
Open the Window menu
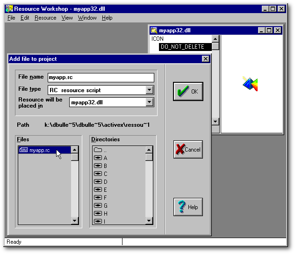[87, 18]
